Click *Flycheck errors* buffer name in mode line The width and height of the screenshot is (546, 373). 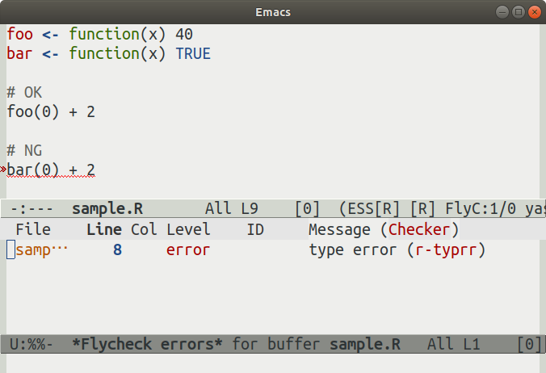[x=148, y=345]
